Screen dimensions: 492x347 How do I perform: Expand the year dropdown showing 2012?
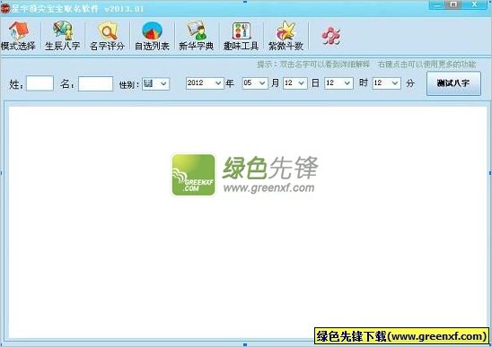(x=205, y=83)
